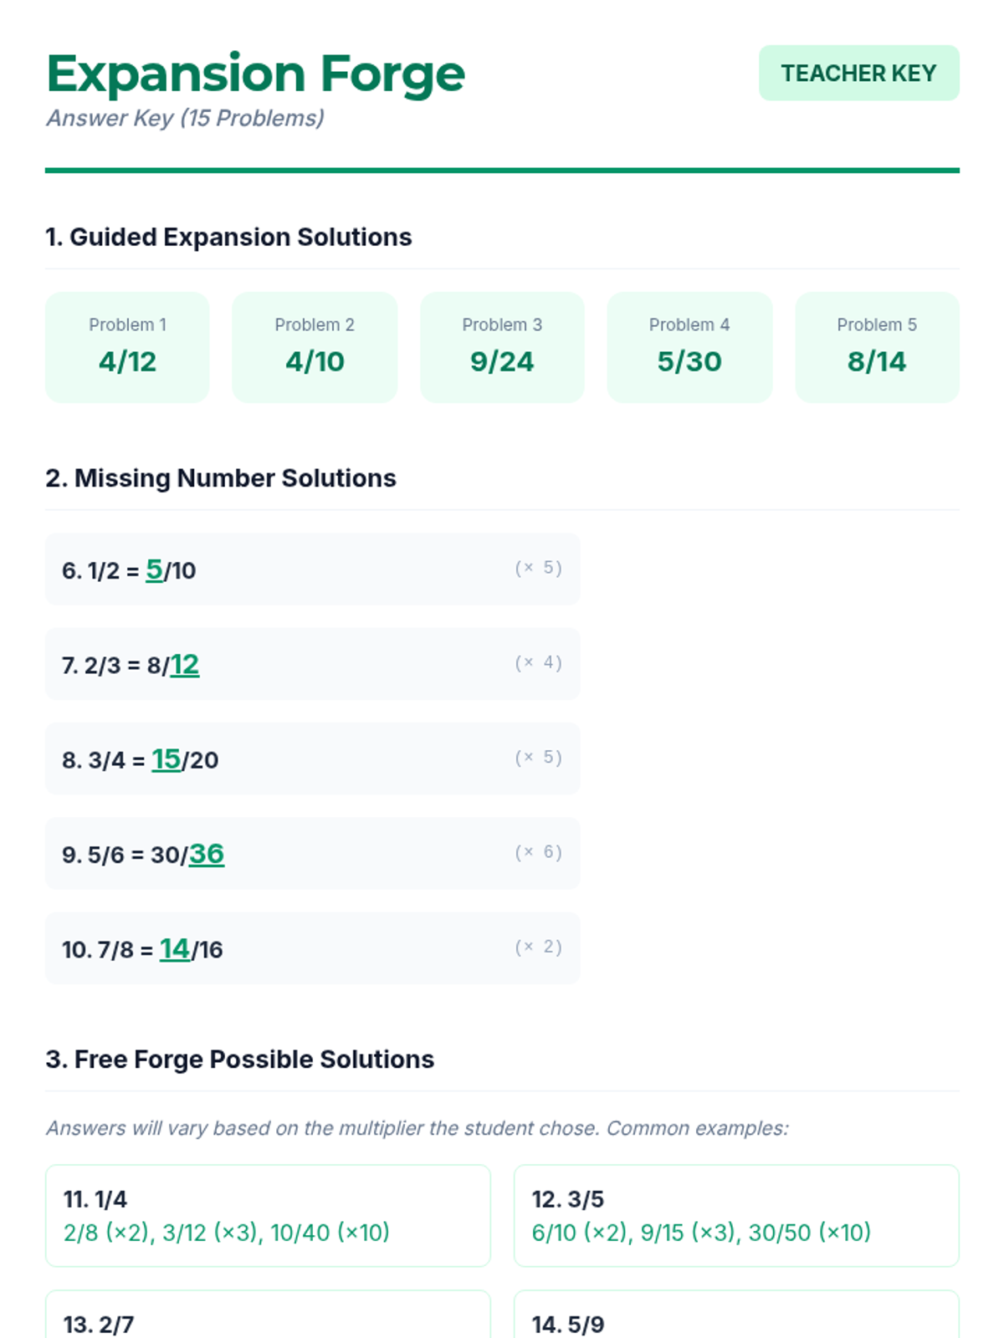Click the Expansion Forge title
The height and width of the screenshot is (1338, 1004).
tap(255, 74)
